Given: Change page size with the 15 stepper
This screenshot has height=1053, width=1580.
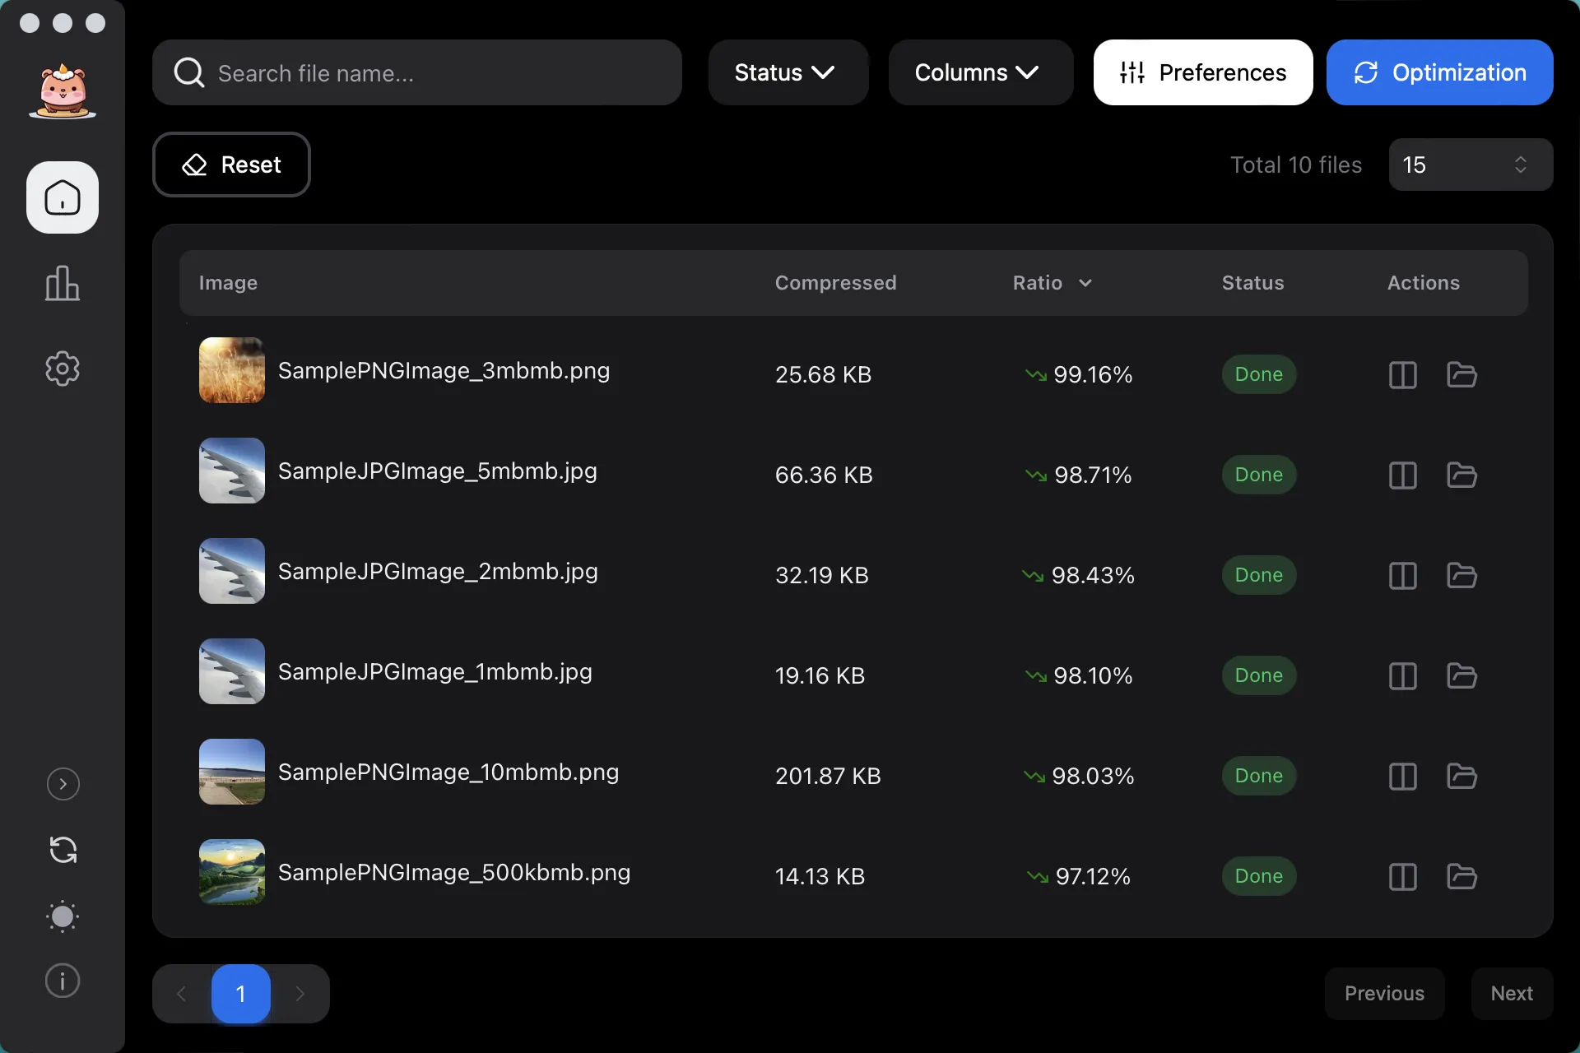Looking at the screenshot, I should click(x=1520, y=165).
